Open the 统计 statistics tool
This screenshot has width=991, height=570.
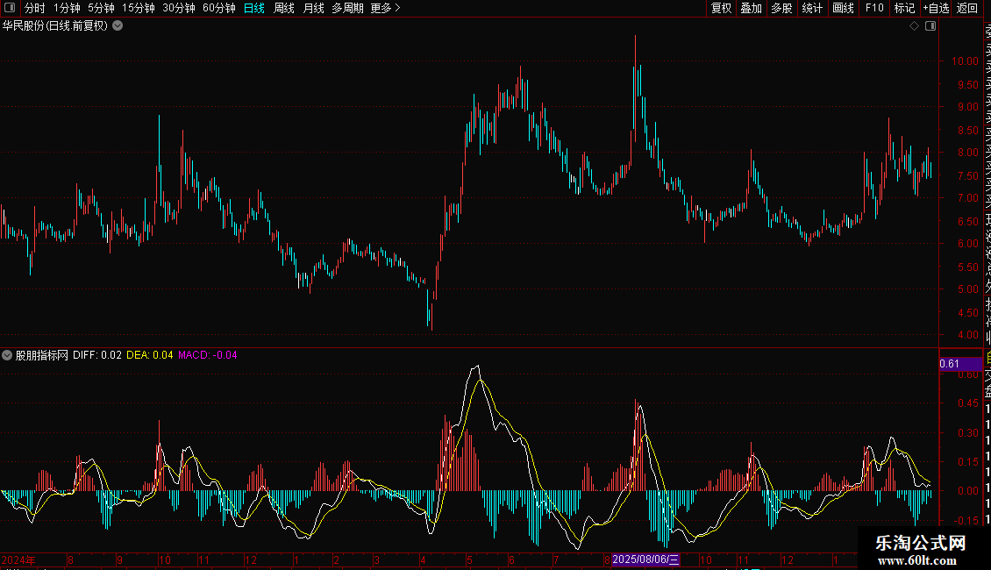812,8
